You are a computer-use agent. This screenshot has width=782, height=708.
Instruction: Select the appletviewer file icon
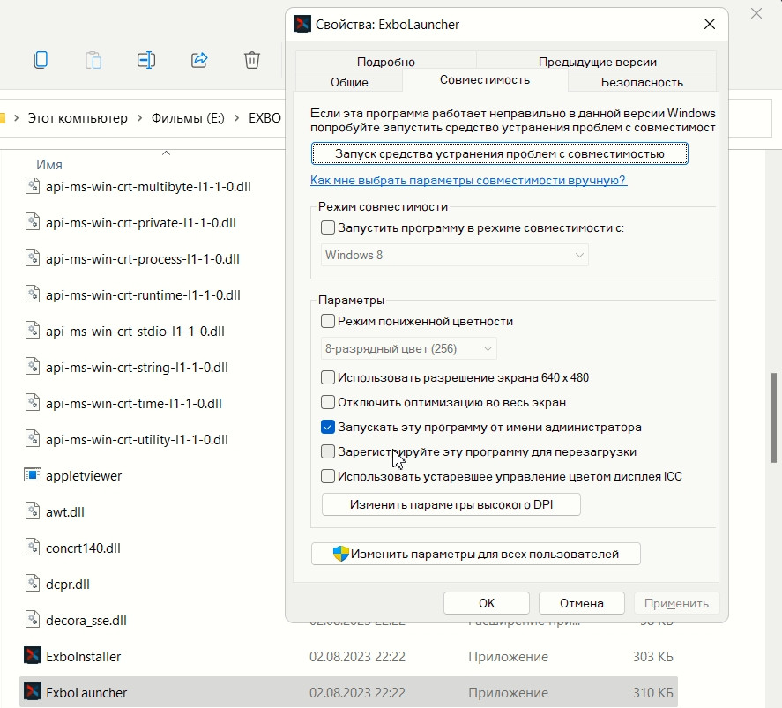[33, 475]
